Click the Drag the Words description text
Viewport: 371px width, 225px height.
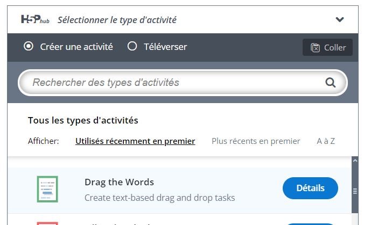pos(159,198)
